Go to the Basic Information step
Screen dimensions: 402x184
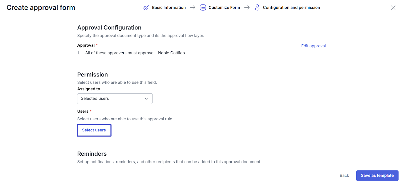[x=169, y=8]
